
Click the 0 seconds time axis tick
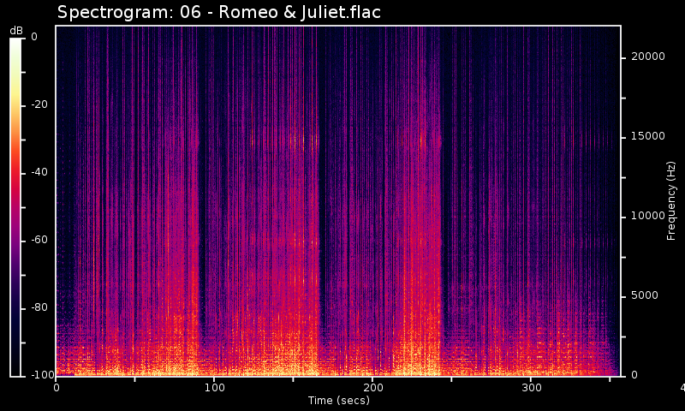(57, 388)
